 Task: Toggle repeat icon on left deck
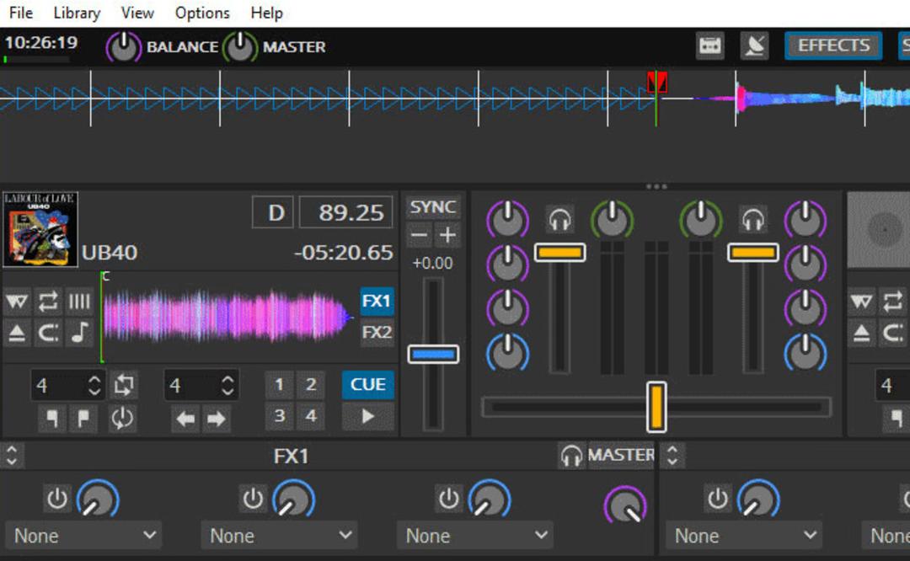48,301
